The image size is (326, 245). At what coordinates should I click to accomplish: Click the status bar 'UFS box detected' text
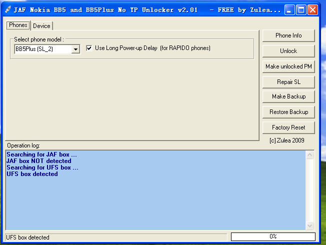27,237
